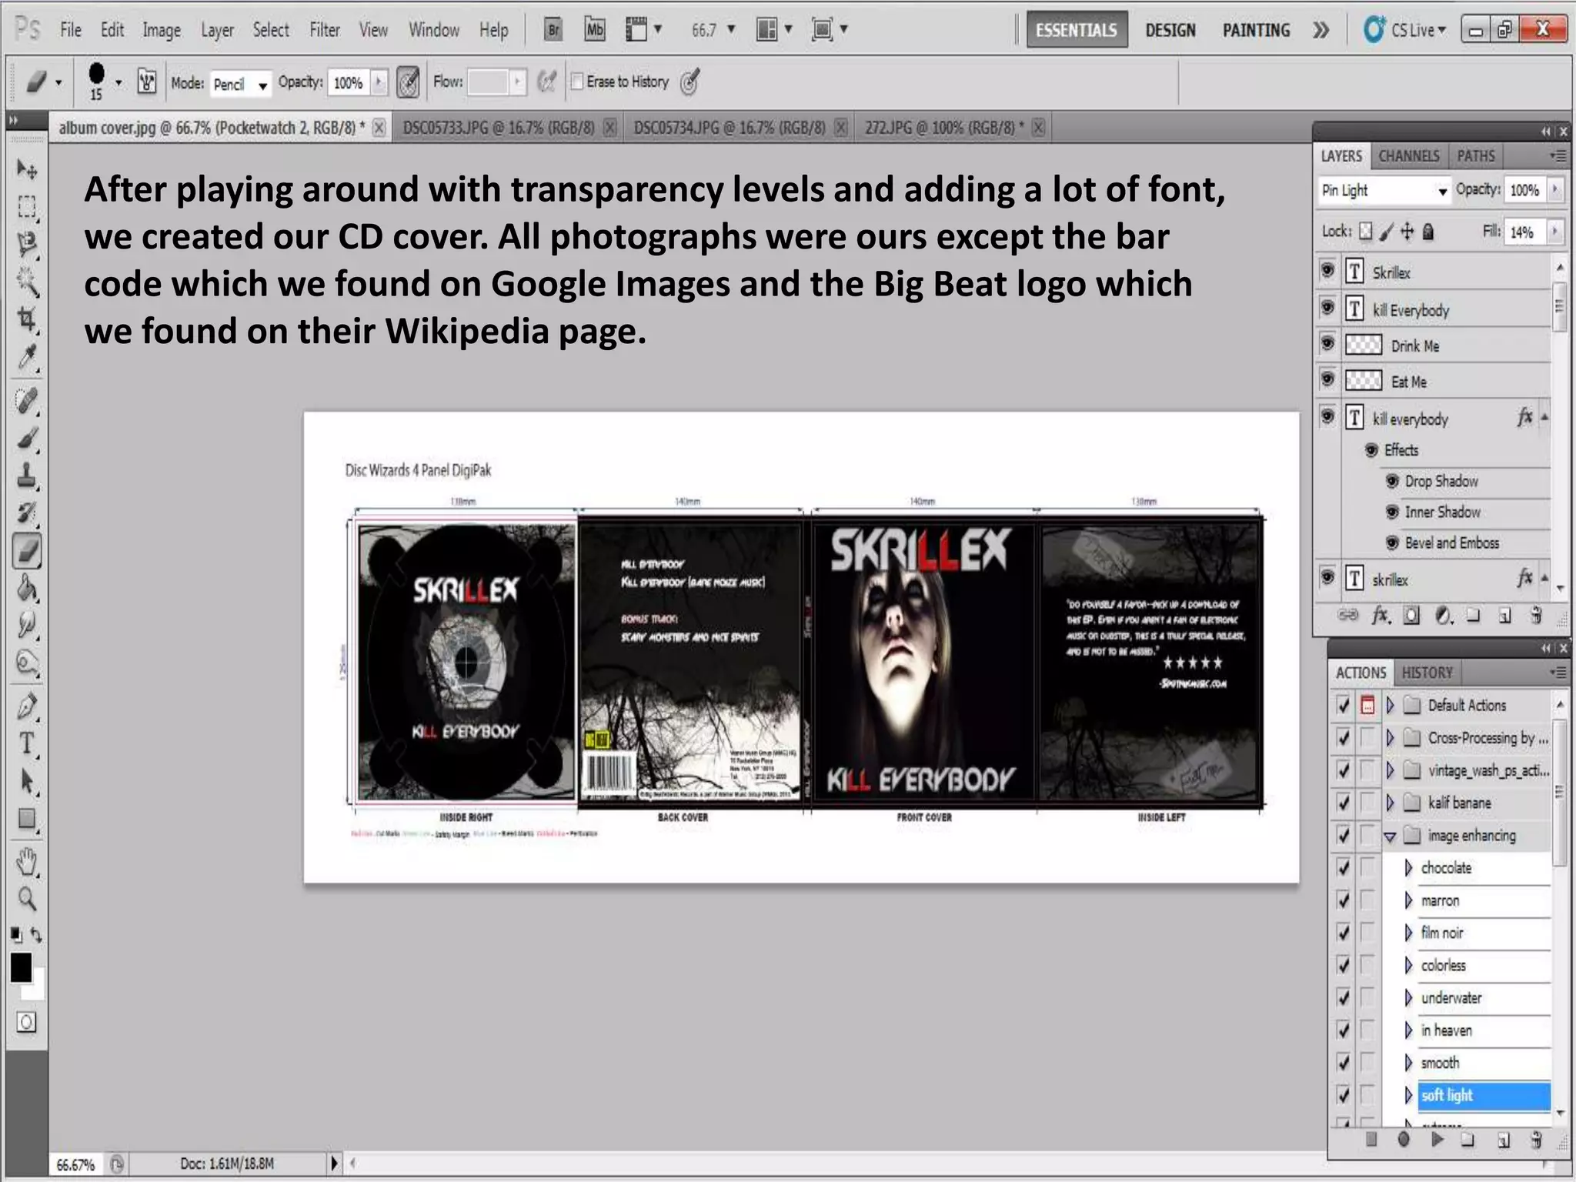Viewport: 1576px width, 1182px height.
Task: Open the Image menu
Action: pyautogui.click(x=162, y=30)
